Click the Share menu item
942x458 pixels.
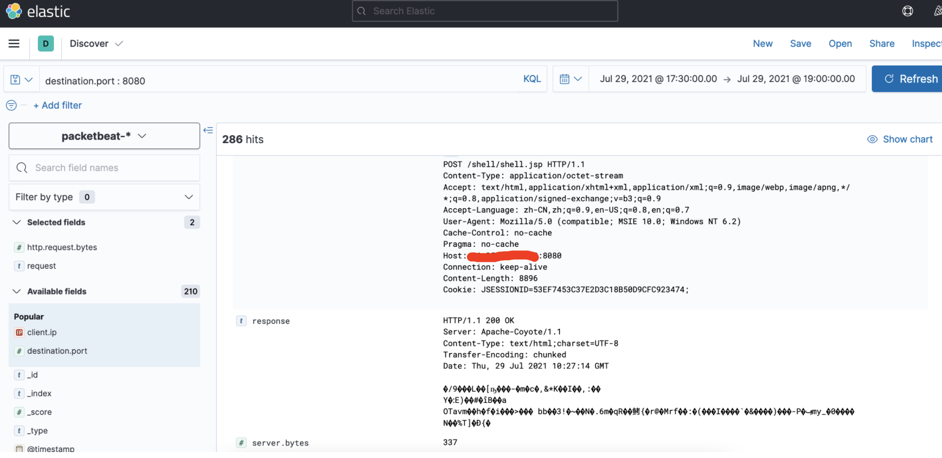click(881, 44)
